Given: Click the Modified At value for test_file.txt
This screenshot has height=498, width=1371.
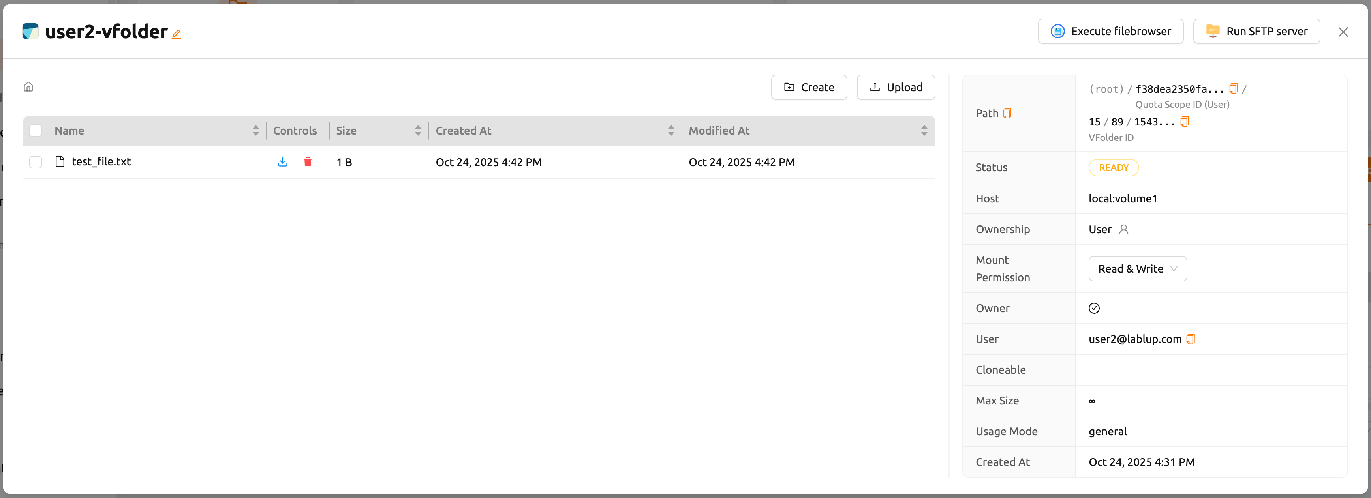Looking at the screenshot, I should pos(742,162).
